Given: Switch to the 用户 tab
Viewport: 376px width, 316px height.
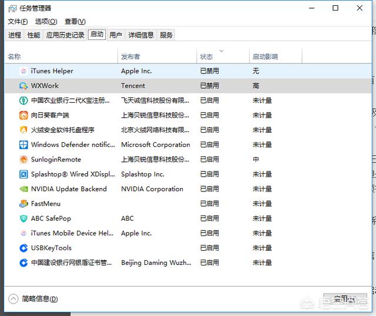Looking at the screenshot, I should pos(116,35).
